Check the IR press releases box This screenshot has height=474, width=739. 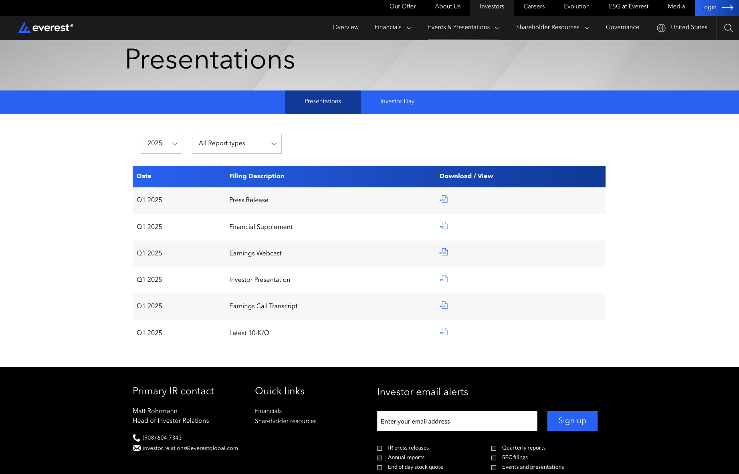click(380, 448)
